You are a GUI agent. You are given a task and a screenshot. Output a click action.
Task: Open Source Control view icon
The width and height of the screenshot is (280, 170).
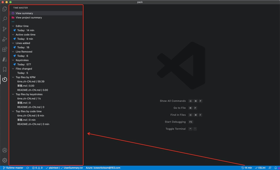coord(5,29)
